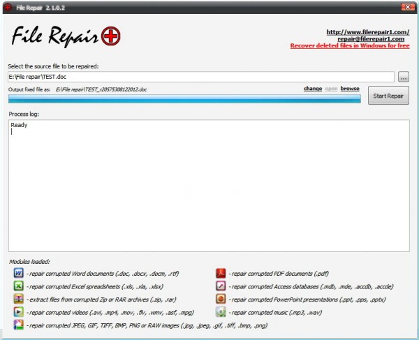
Task: Open the filerepair1.com website link
Action: [x=368, y=32]
